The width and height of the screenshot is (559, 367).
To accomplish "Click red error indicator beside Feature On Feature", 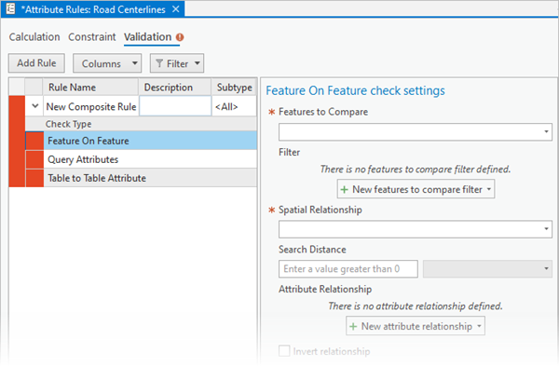I will 35,141.
